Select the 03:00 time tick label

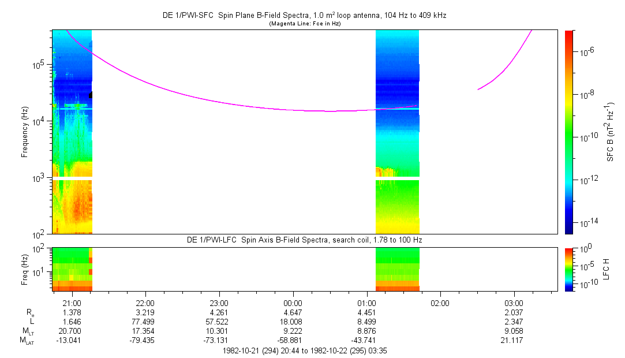click(x=514, y=303)
